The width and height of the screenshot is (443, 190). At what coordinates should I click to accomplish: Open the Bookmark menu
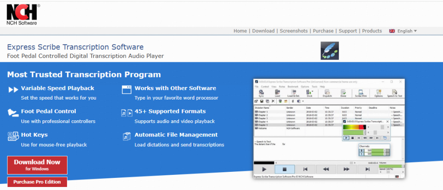pos(293,87)
